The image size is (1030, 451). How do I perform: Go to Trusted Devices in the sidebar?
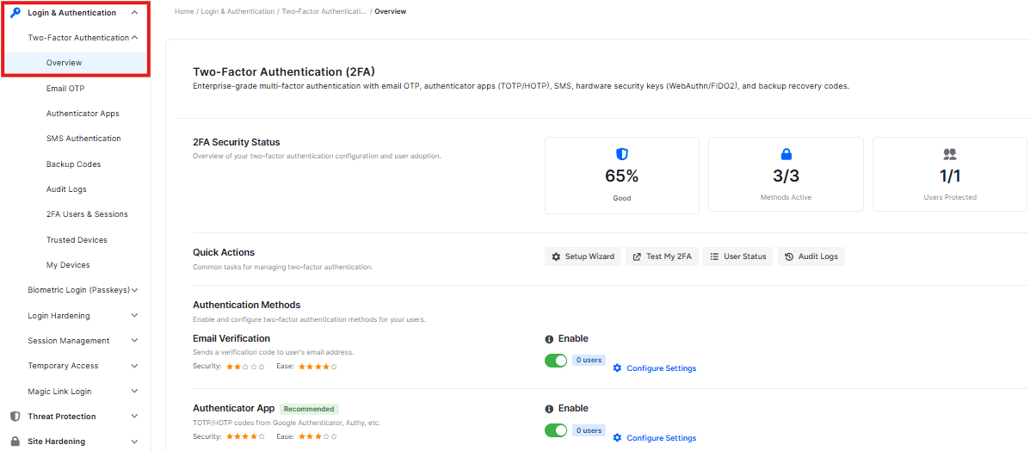(x=77, y=240)
